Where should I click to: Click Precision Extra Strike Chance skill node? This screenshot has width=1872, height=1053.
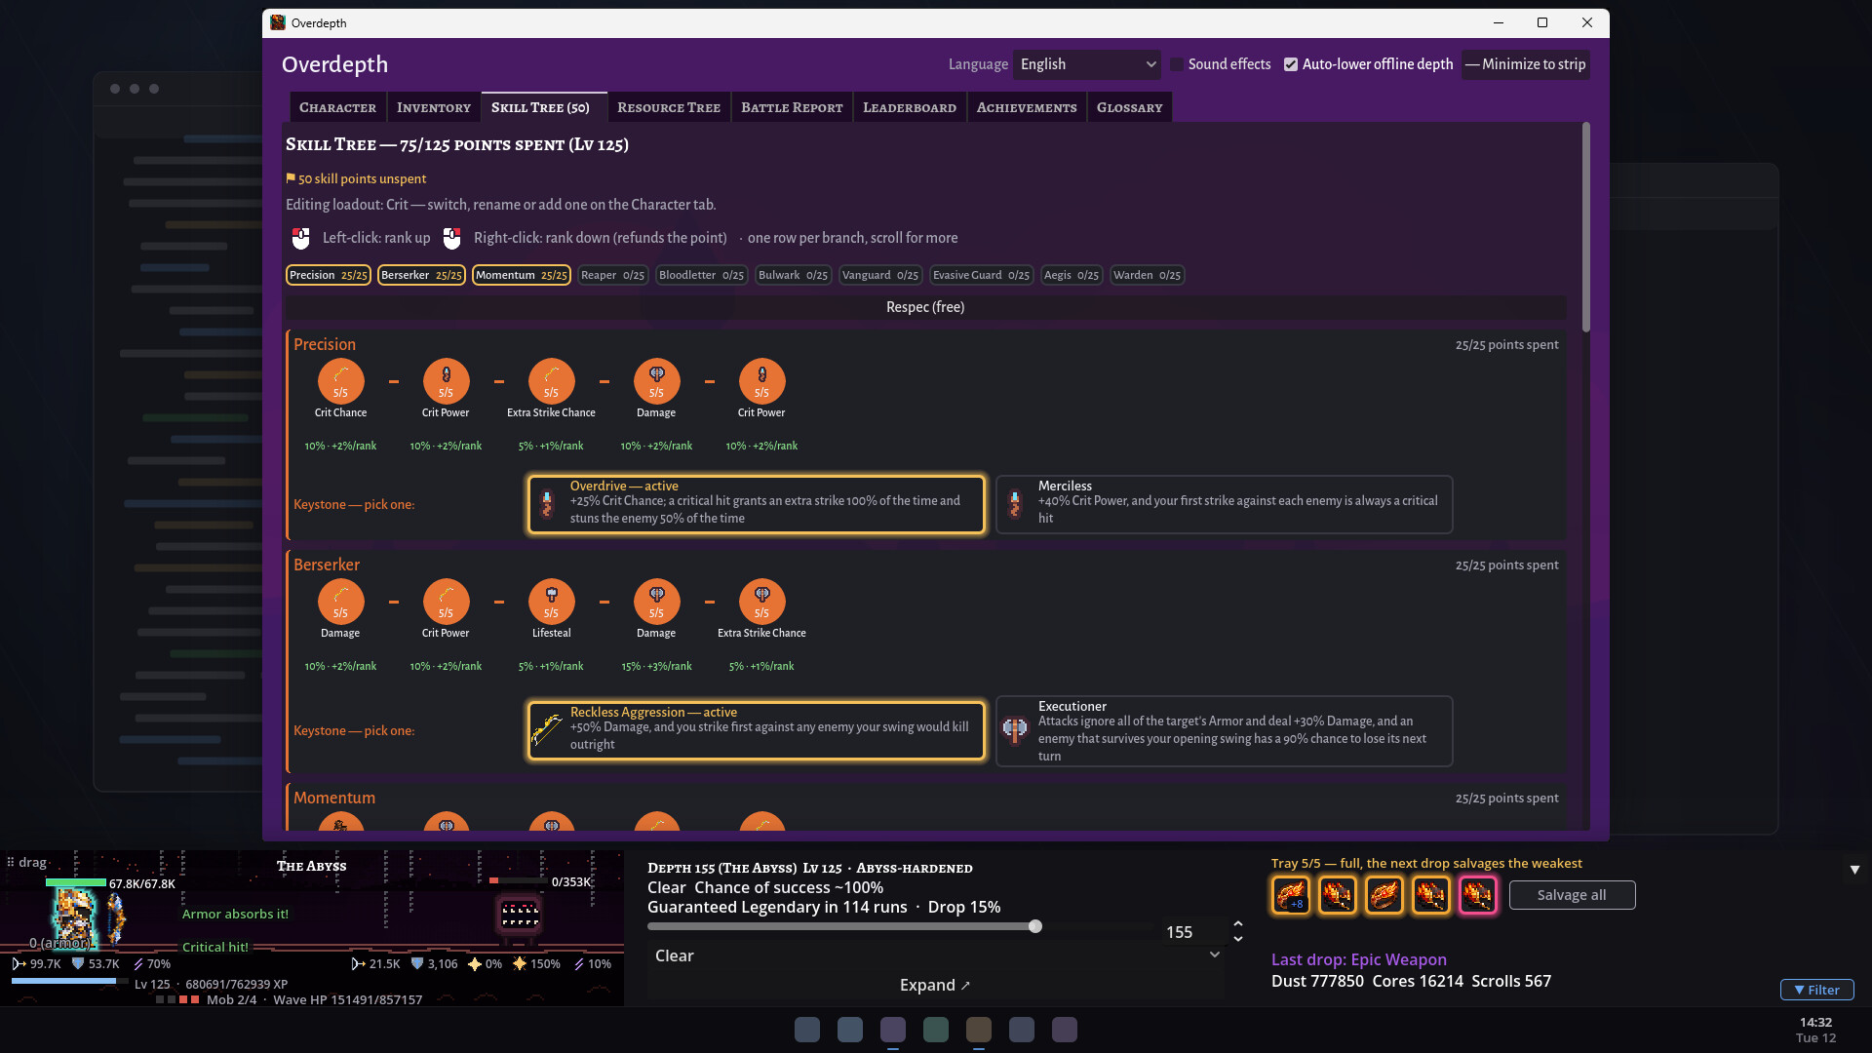point(551,381)
